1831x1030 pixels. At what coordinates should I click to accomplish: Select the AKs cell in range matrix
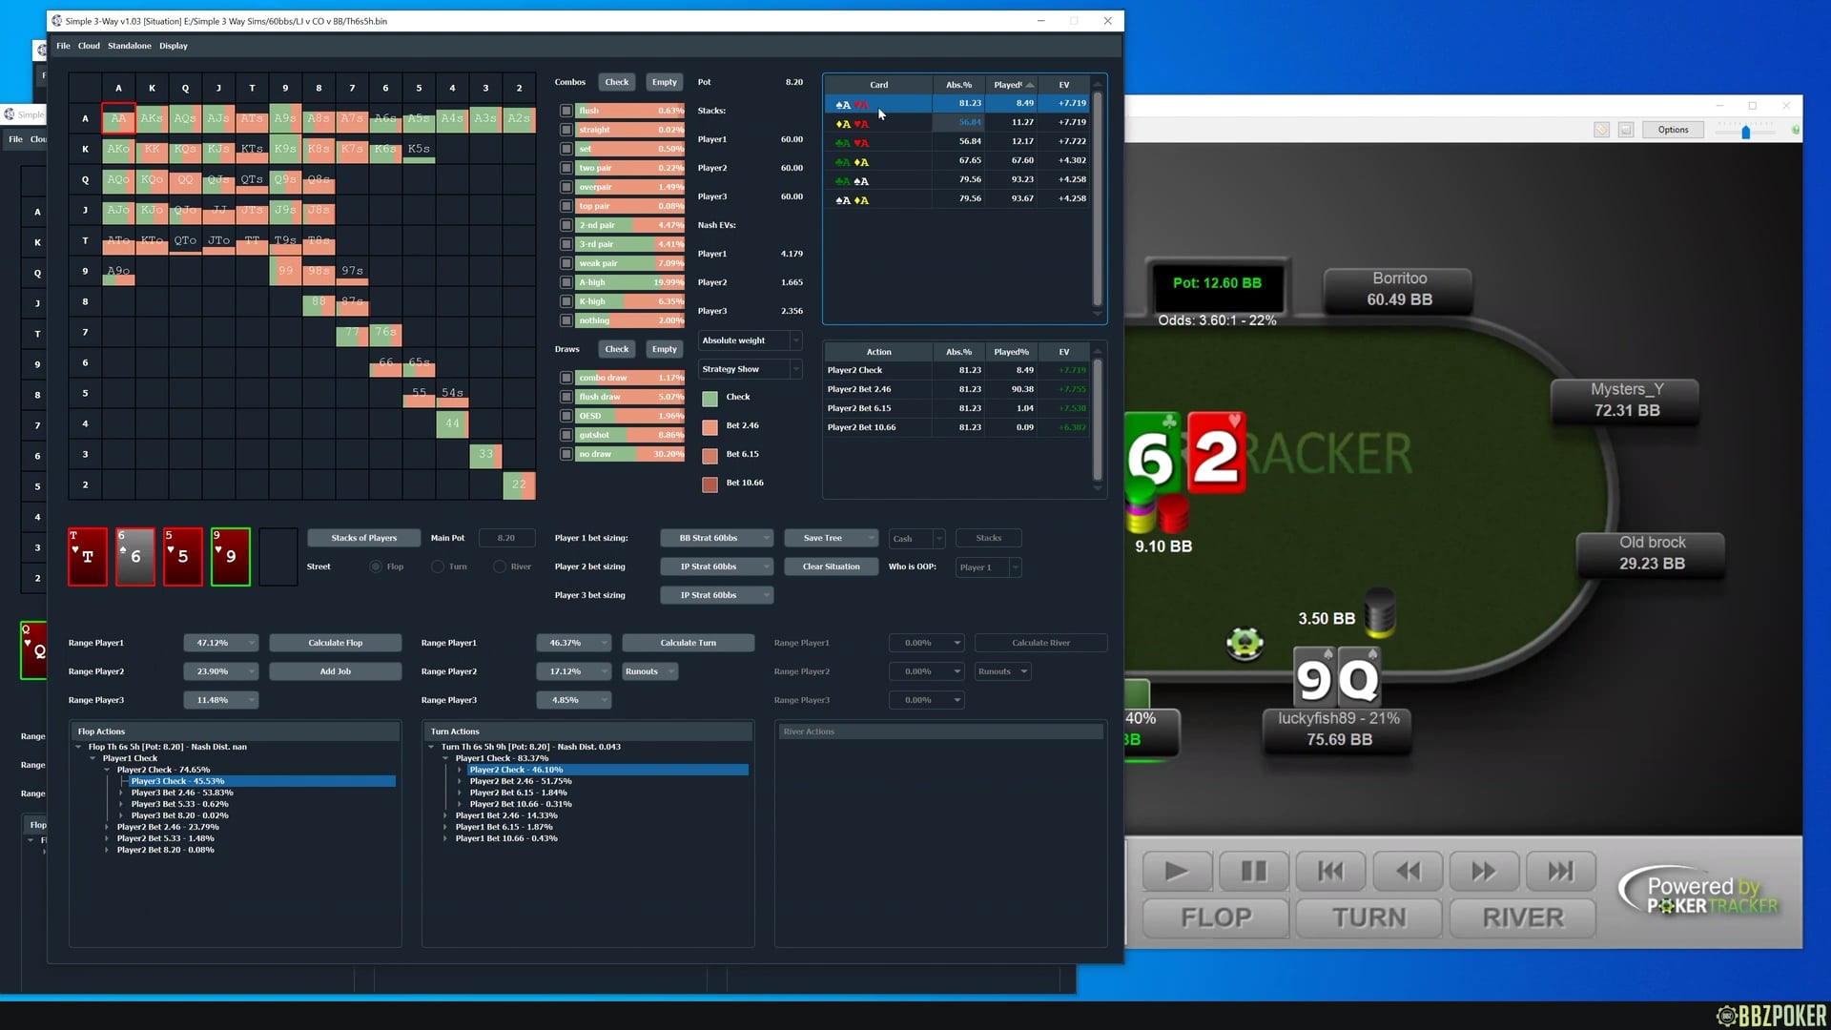(x=152, y=119)
